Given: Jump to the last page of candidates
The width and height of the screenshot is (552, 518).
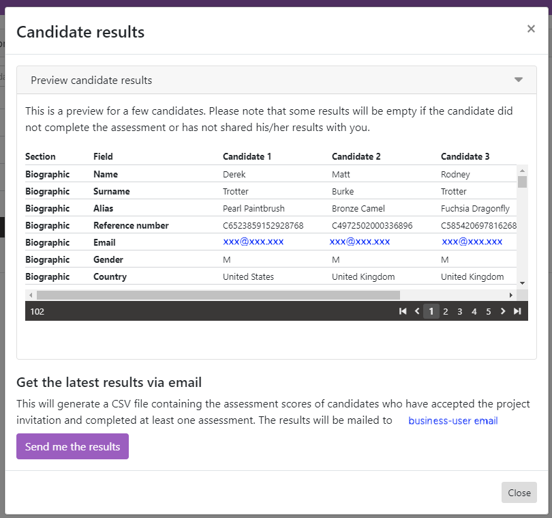Looking at the screenshot, I should click(x=517, y=311).
